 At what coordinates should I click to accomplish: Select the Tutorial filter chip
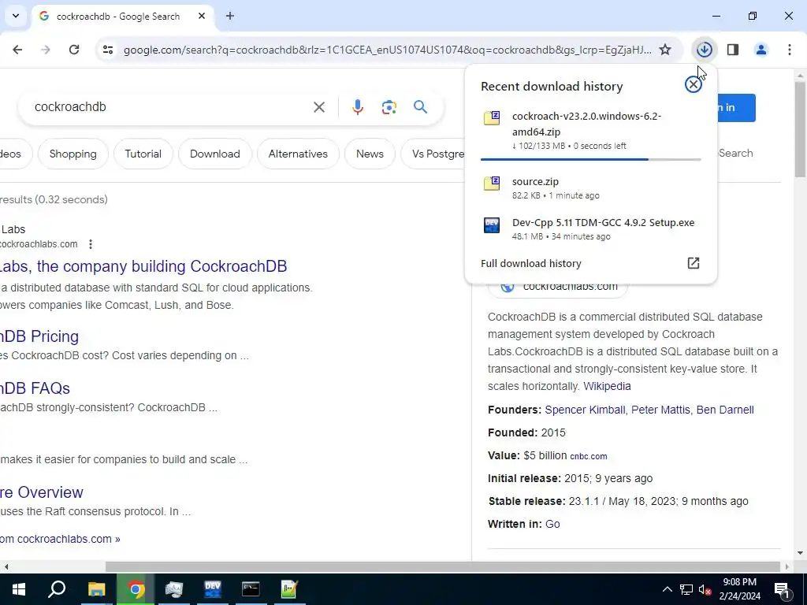point(143,154)
